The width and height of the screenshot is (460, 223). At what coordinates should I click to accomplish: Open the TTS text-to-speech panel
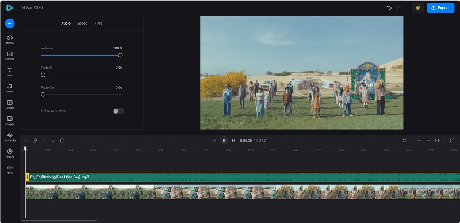coord(10,170)
